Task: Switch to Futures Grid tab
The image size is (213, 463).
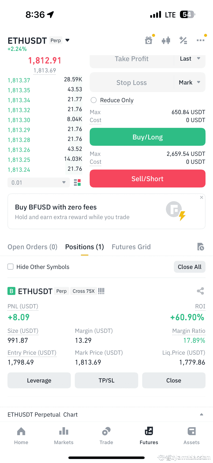Action: (131, 247)
